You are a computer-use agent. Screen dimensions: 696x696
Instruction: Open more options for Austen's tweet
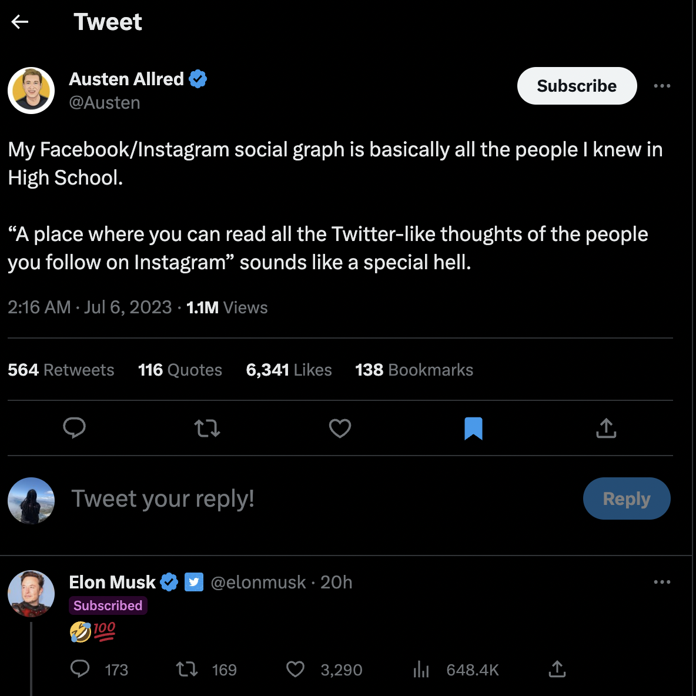click(662, 86)
